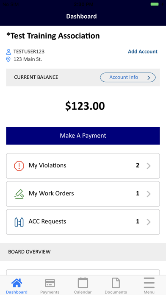This screenshot has width=166, height=295.
Task: Tap the $123.00 balance amount
Action: pyautogui.click(x=85, y=106)
